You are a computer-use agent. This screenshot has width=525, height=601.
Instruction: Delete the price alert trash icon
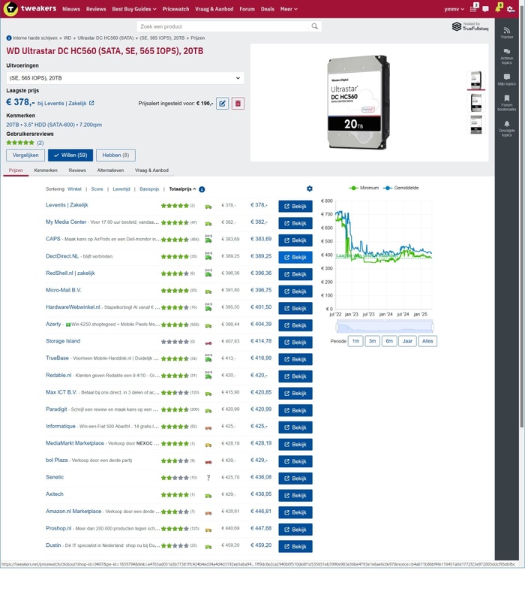[x=238, y=104]
